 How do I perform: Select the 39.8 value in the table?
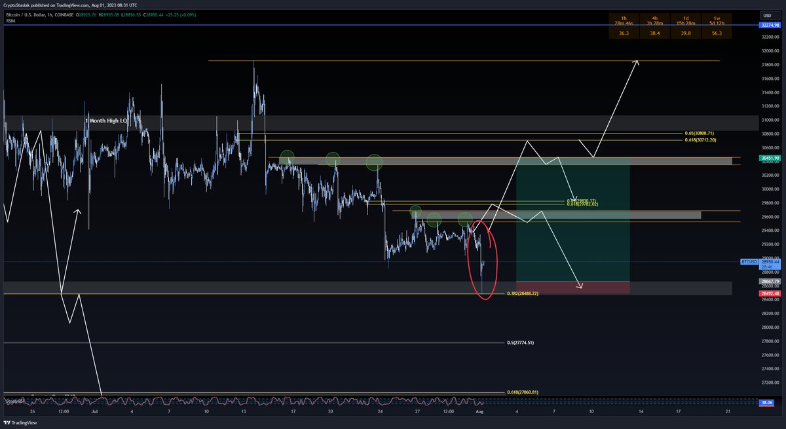click(684, 33)
